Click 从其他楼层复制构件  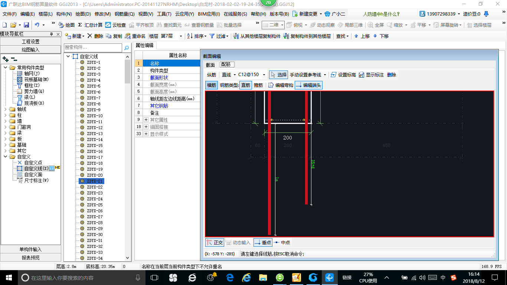coord(257,36)
